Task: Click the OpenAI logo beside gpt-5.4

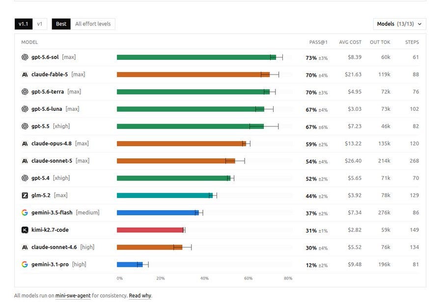Action: tap(25, 178)
